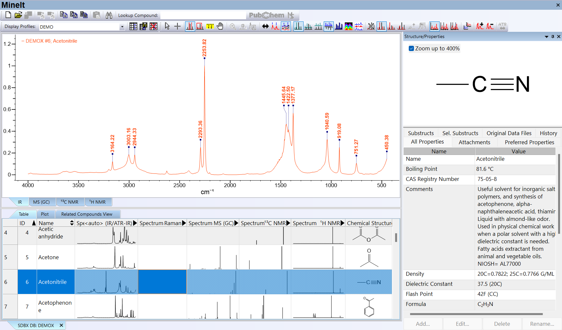Click the Edit... property button

462,324
